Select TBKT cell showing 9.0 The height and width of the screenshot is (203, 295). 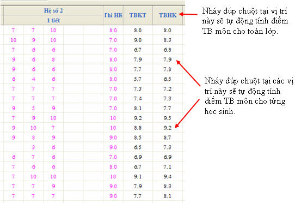[x=138, y=40]
